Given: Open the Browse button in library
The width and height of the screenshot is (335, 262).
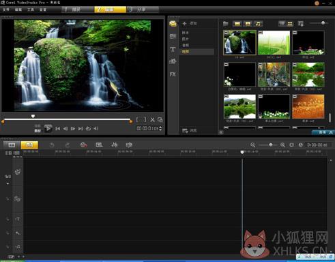Looking at the screenshot, I should click(189, 130).
